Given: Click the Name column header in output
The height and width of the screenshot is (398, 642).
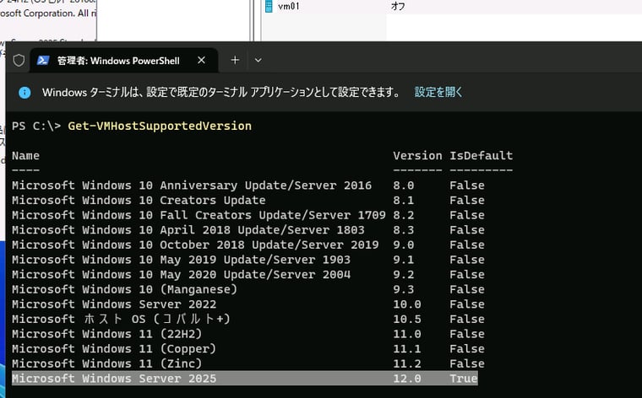Looking at the screenshot, I should pyautogui.click(x=25, y=156).
